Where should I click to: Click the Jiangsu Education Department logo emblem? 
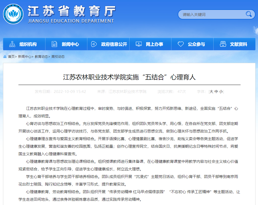coord(13,14)
